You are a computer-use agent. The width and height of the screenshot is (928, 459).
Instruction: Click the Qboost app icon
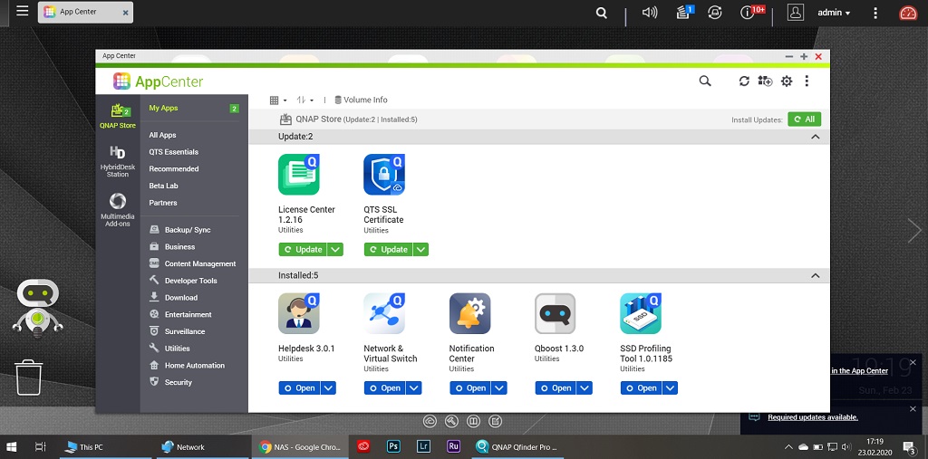tap(556, 313)
